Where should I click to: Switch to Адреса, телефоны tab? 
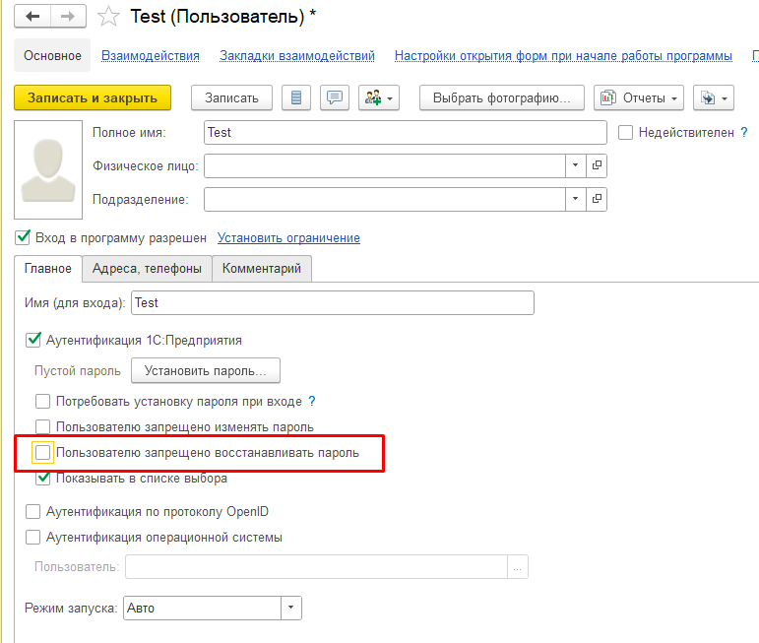coord(146,268)
